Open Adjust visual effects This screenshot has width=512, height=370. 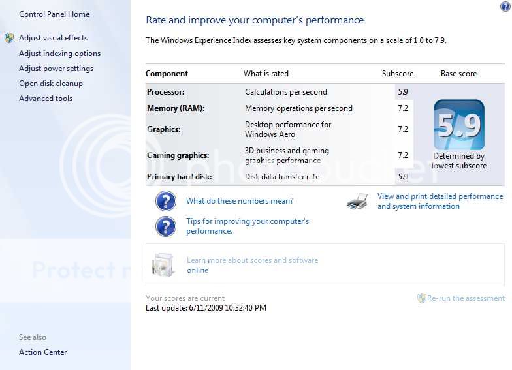coord(53,38)
